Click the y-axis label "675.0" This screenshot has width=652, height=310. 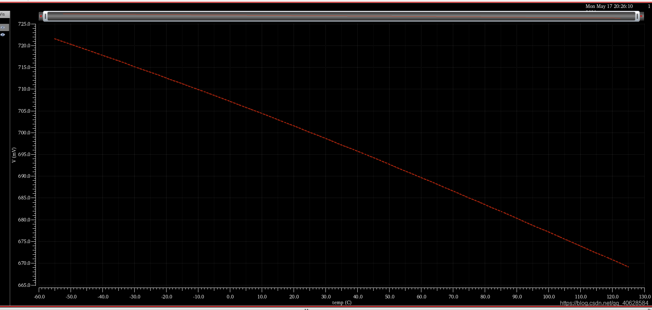[24, 241]
